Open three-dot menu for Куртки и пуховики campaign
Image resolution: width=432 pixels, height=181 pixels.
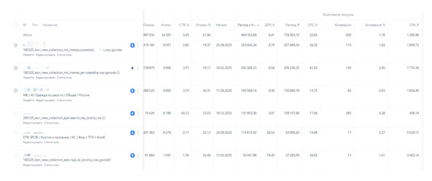[138, 133]
